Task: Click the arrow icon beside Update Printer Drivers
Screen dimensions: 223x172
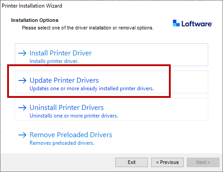Action: pyautogui.click(x=22, y=80)
